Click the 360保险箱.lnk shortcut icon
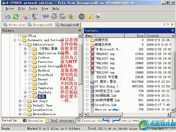The height and width of the screenshot is (132, 176). pyautogui.click(x=92, y=96)
